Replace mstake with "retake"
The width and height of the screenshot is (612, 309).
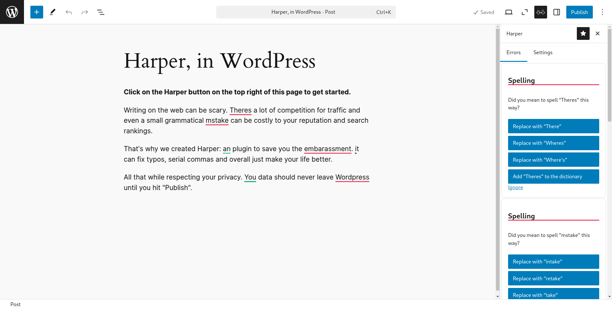click(x=553, y=278)
